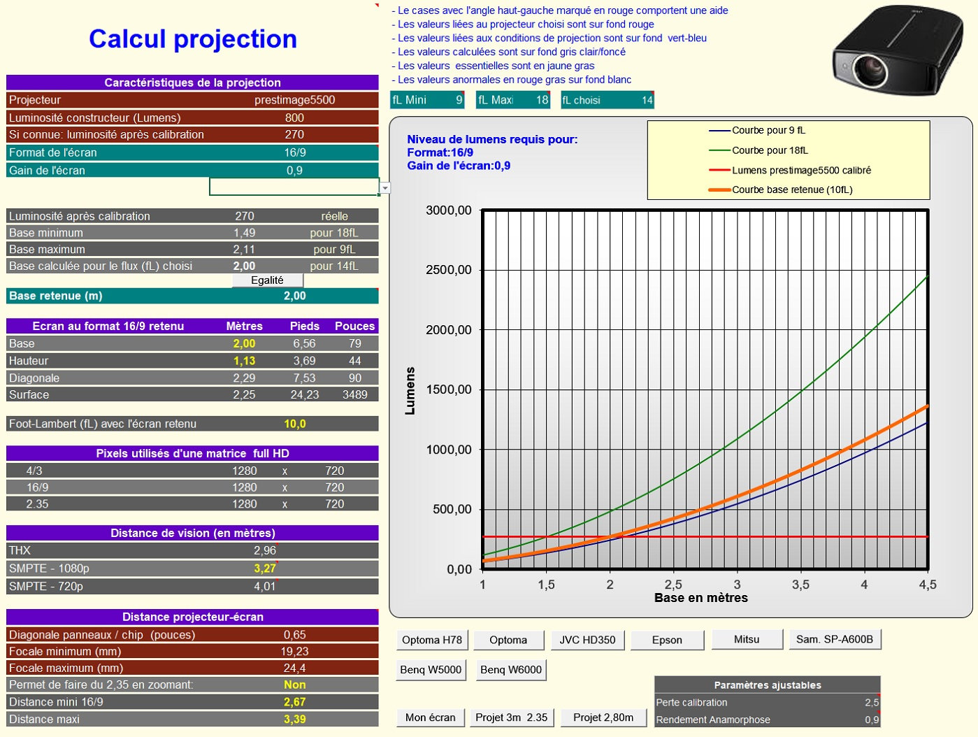Edit Focale minimum value 19,23
978x737 pixels.
294,651
